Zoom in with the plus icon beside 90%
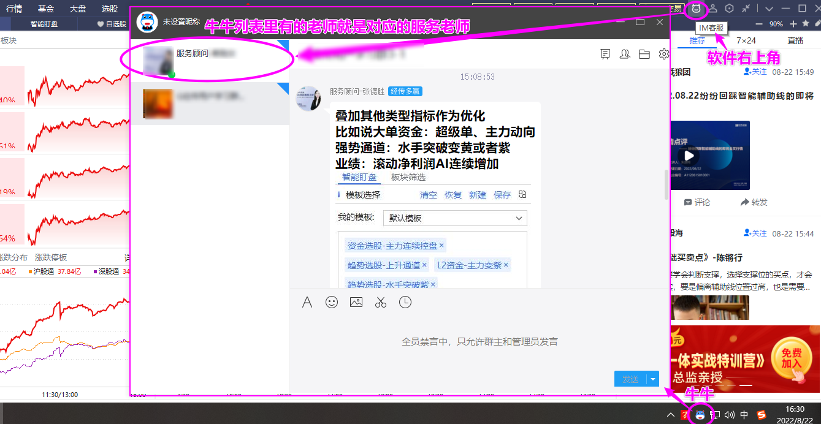The width and height of the screenshot is (821, 424). tap(793, 24)
